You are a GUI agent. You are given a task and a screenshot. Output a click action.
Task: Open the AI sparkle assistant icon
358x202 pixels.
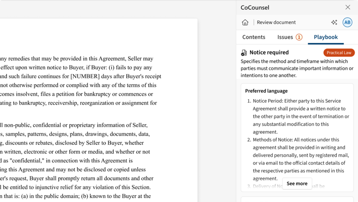(x=334, y=22)
